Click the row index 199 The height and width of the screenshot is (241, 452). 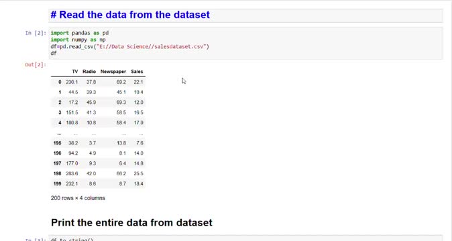point(58,183)
